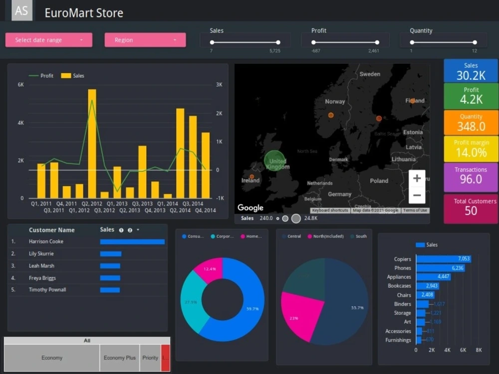499x374 pixels.
Task: Toggle the Profit legend on the combo chart
Action: tap(45, 75)
